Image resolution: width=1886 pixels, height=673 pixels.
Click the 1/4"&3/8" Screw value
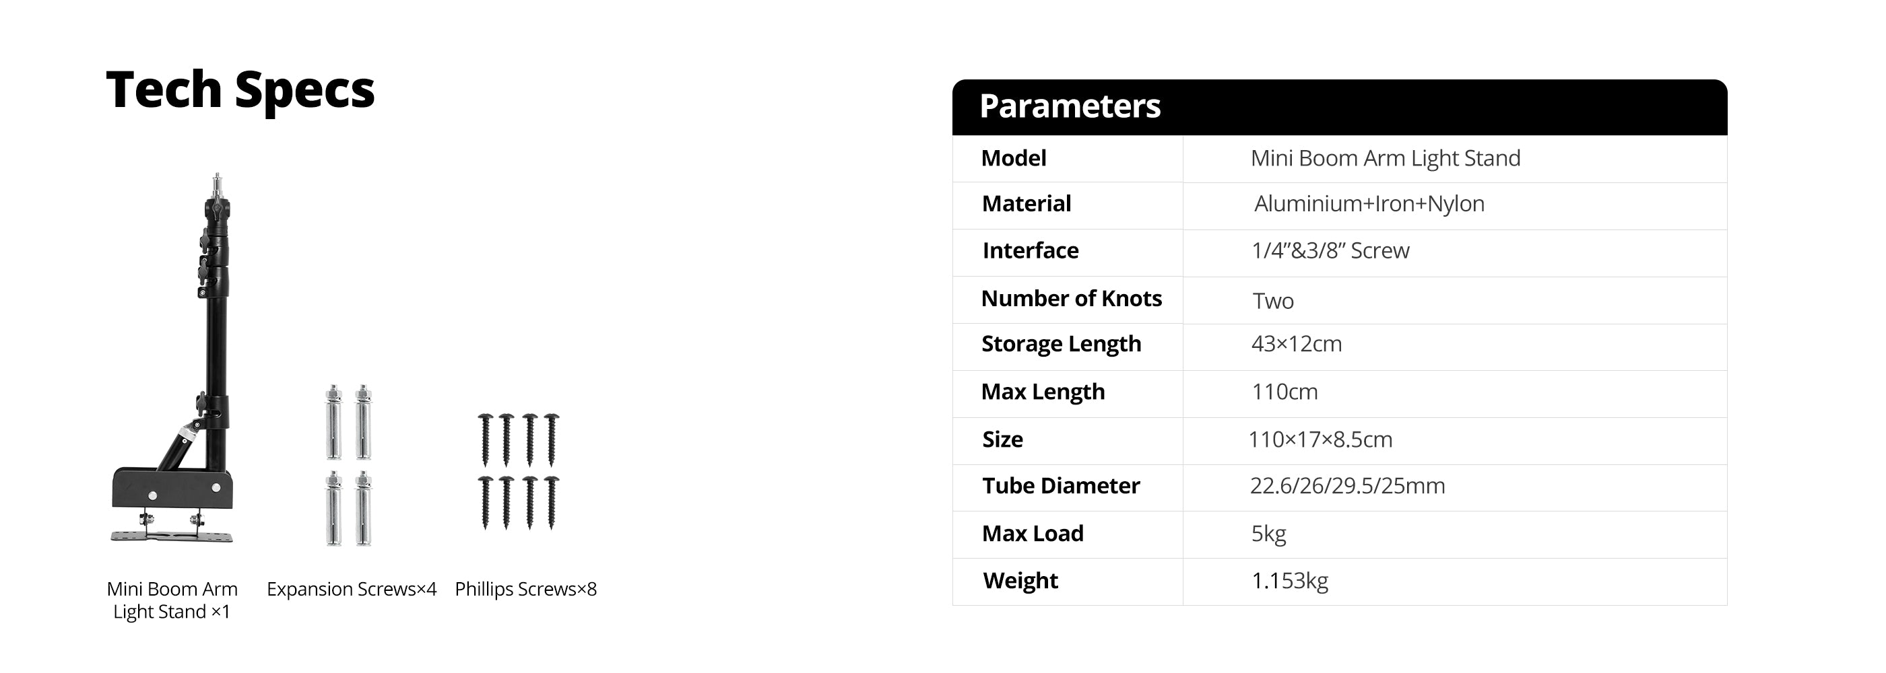click(1330, 250)
